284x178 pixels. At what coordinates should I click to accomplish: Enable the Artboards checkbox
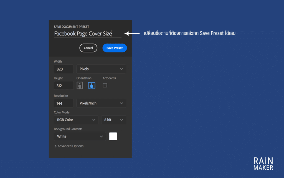click(105, 85)
